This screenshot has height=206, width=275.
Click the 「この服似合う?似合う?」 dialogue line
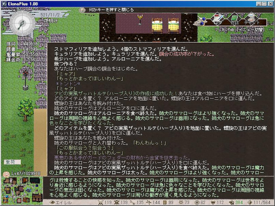click(85, 148)
